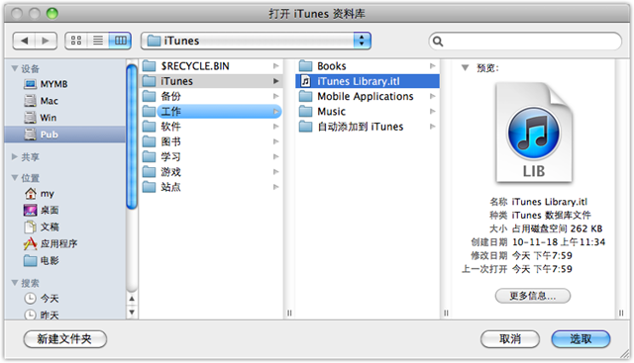Select the 游戏 folder
This screenshot has width=634, height=363.
(x=210, y=172)
